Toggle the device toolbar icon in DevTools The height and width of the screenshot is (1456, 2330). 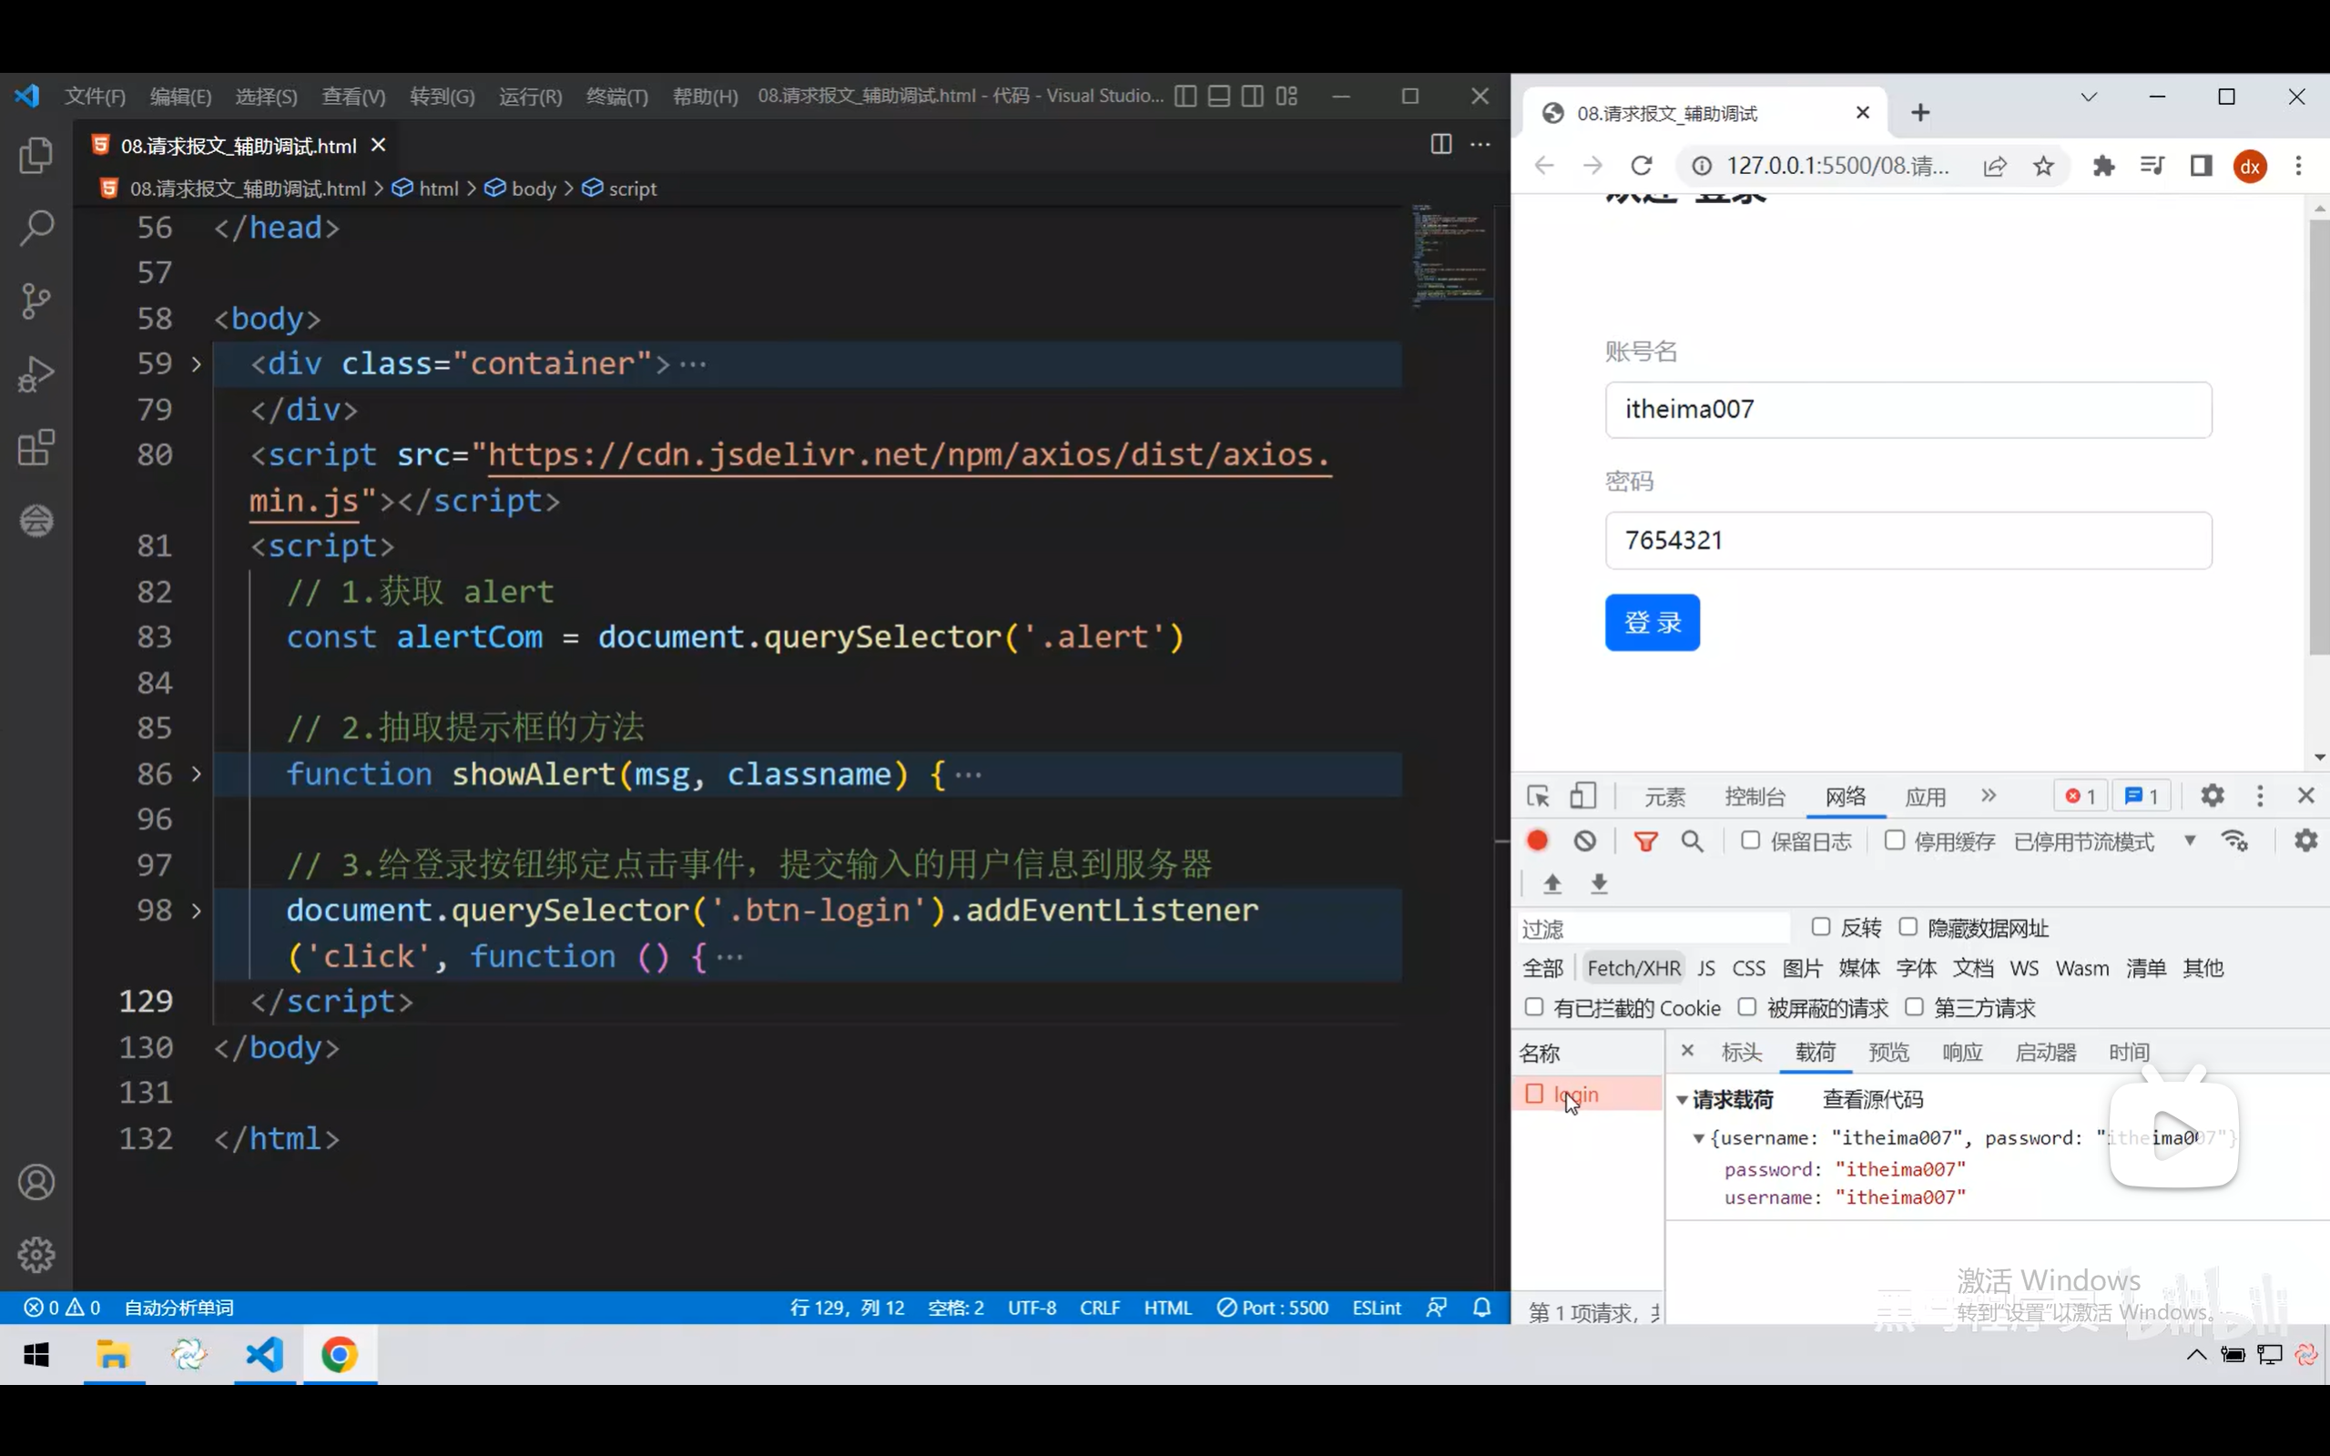1582,797
